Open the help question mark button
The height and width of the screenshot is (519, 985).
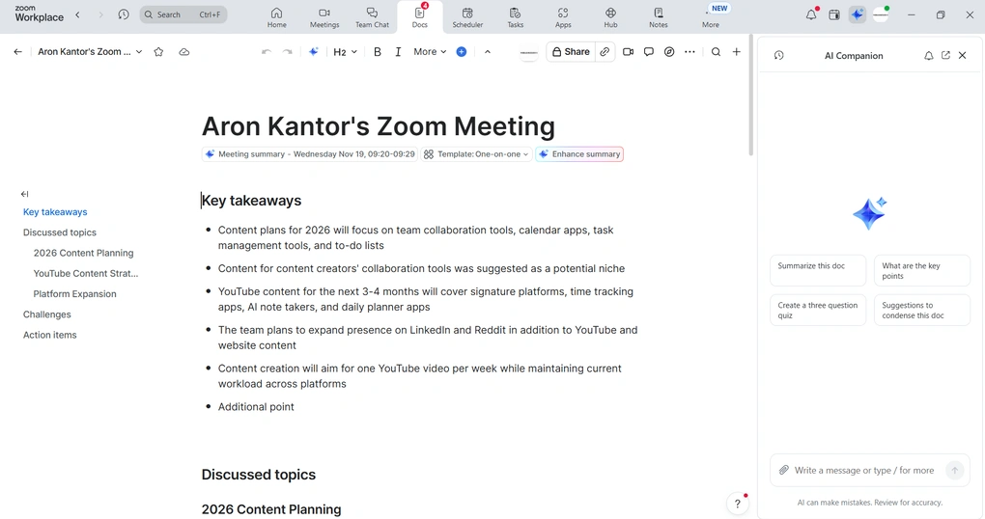(738, 503)
